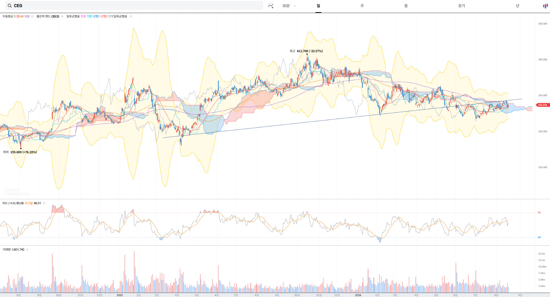Click the RSI 30 oversold level label
Image resolution: width=550 pixels, height=297 pixels.
[x=539, y=238]
